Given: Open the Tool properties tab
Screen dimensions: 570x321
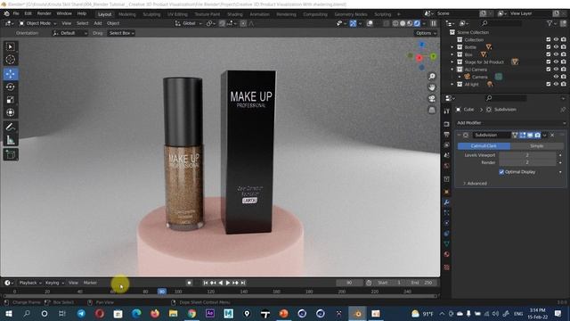Looking at the screenshot, I should point(447,111).
